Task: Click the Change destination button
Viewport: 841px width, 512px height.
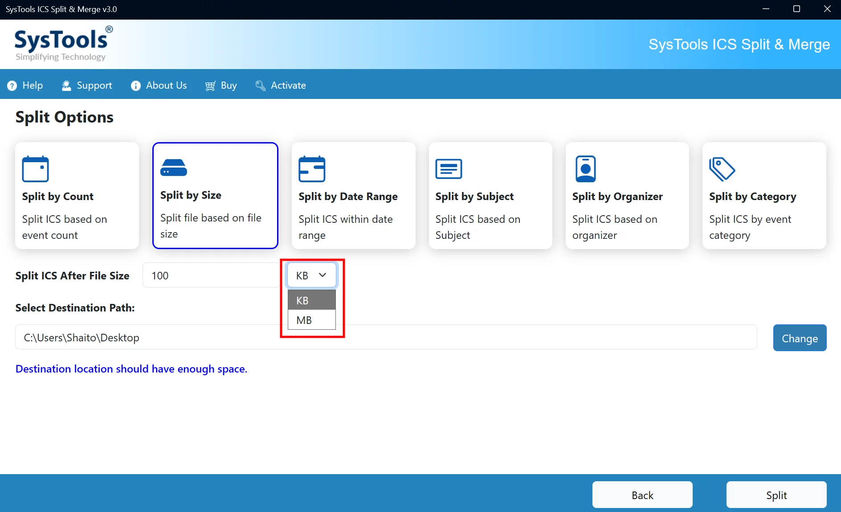Action: point(800,338)
